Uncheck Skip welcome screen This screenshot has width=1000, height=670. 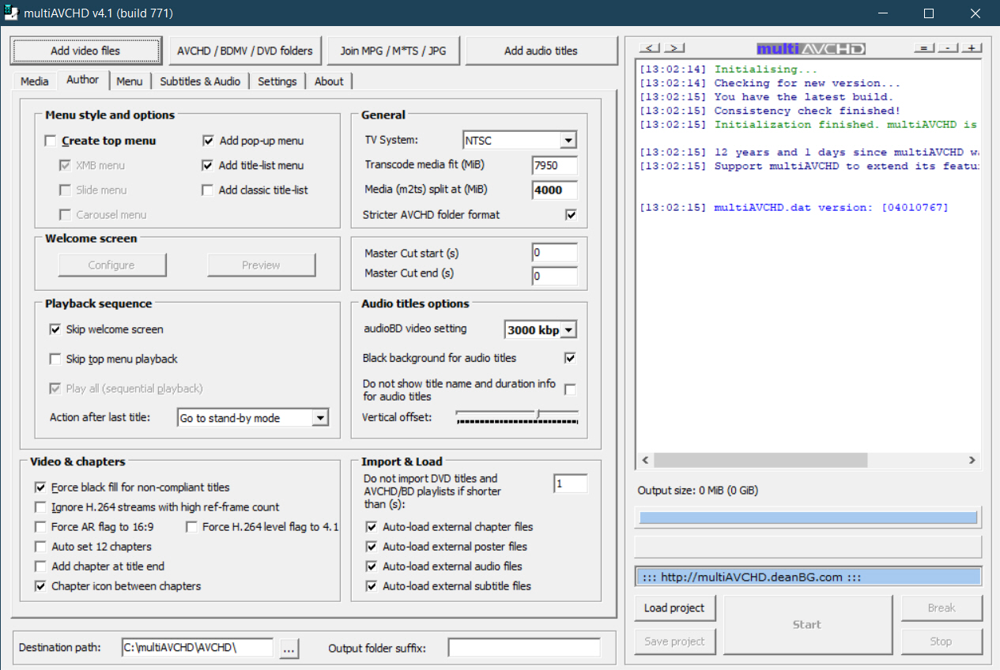coord(55,329)
